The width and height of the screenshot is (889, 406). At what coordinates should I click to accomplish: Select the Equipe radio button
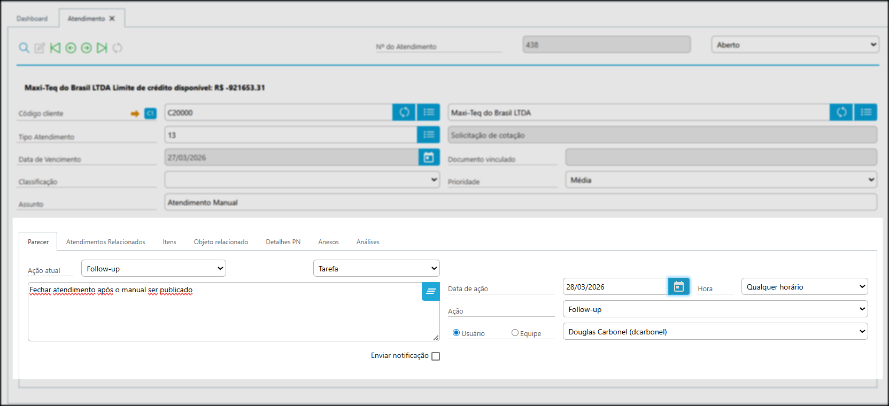515,333
